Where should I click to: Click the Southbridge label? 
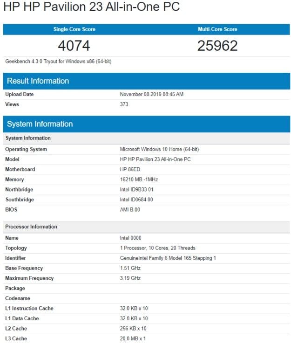point(20,200)
